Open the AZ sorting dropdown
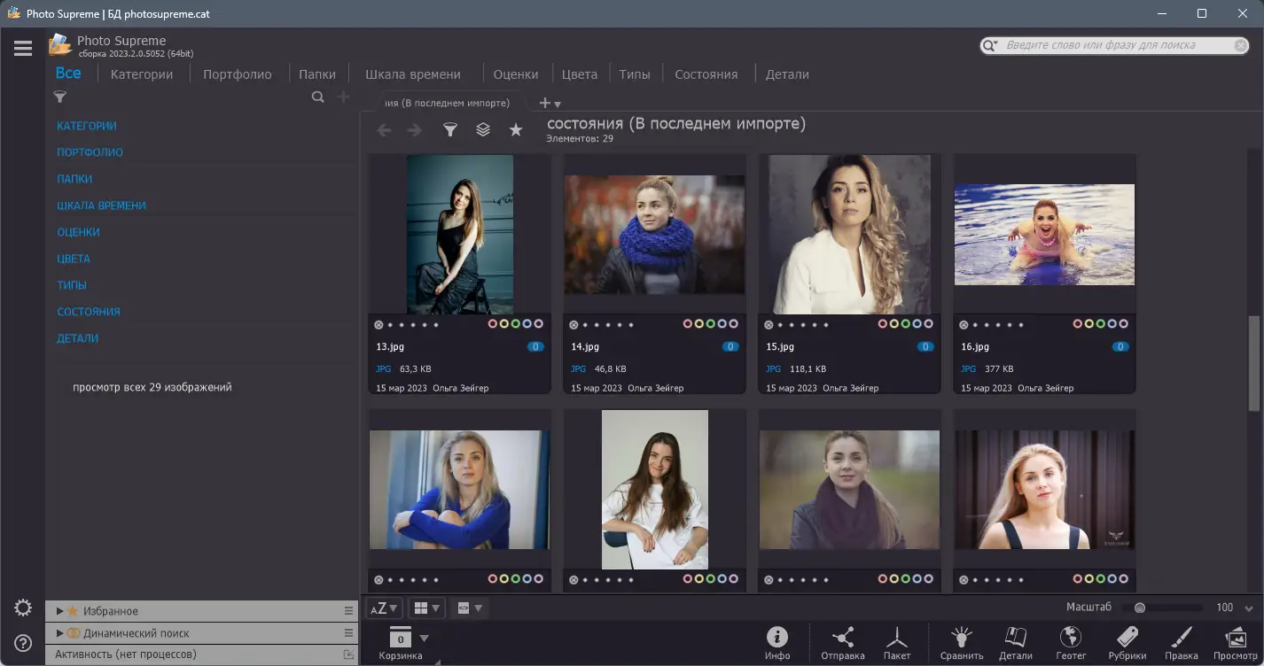Image resolution: width=1264 pixels, height=666 pixels. click(382, 608)
